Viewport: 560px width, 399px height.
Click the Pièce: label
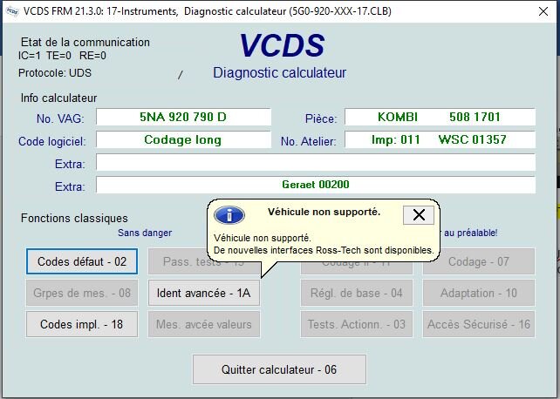321,118
